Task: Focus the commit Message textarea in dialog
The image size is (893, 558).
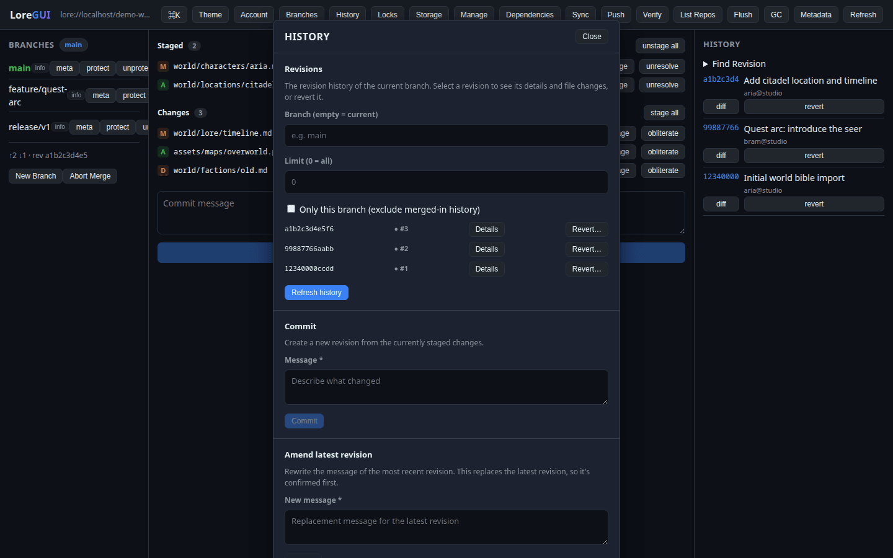Action: tap(446, 387)
